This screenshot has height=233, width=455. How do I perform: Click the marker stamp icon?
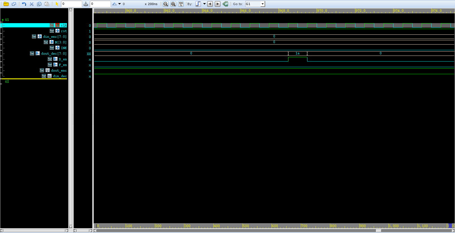click(x=86, y=4)
